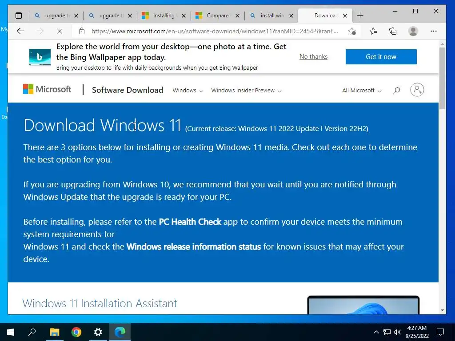Open Settings gear on taskbar
Screen dimensions: 455x341
tap(98, 332)
